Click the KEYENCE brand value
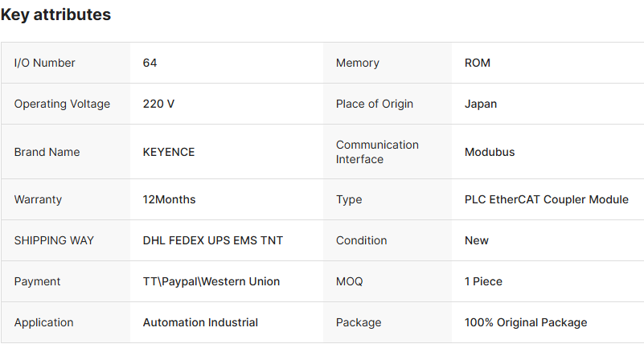 point(169,152)
